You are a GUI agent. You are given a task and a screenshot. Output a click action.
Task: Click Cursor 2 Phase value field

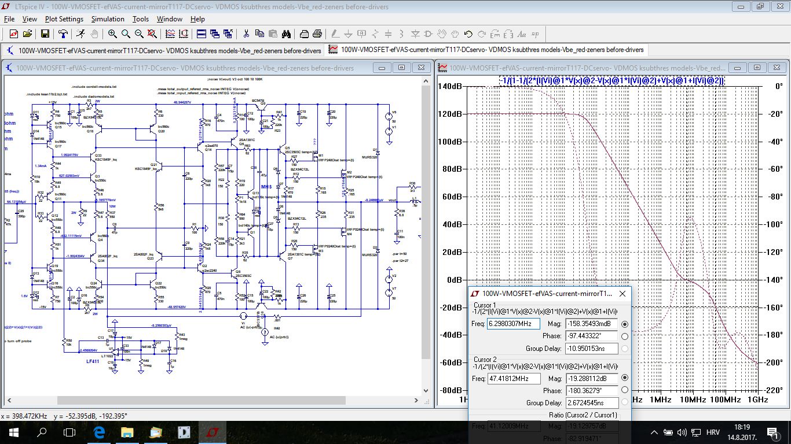click(591, 391)
